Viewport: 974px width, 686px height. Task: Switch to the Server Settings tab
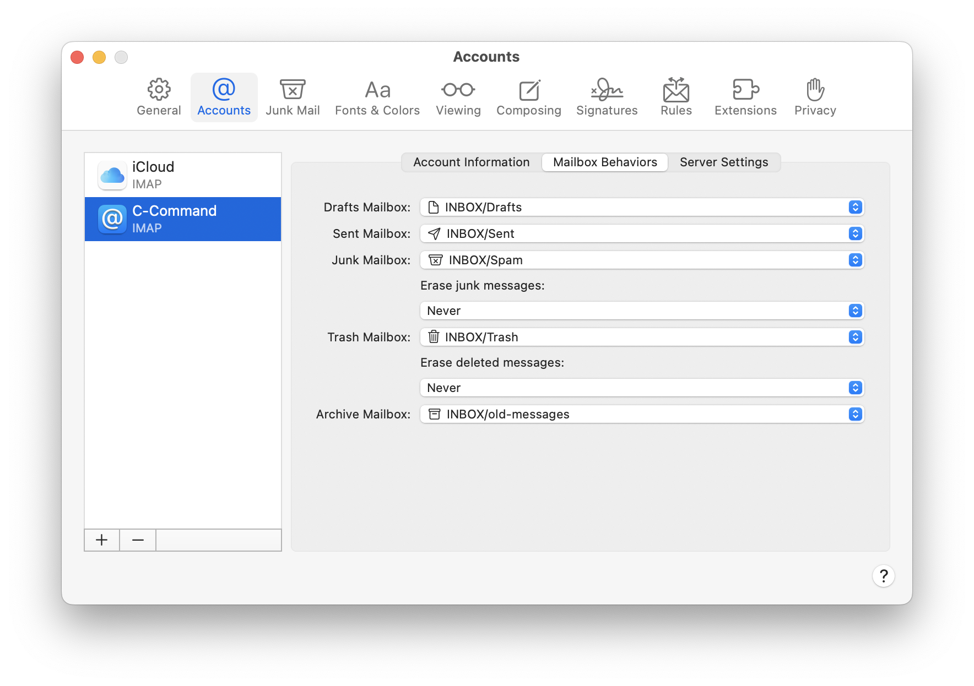[x=723, y=162]
